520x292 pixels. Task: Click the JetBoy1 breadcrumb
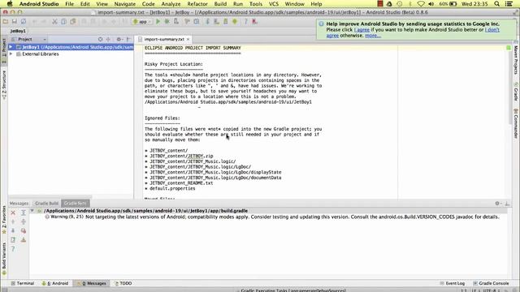pyautogui.click(x=18, y=31)
